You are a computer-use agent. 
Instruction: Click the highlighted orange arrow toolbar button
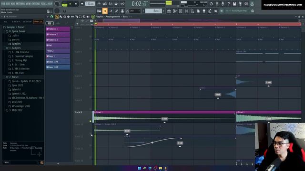[105, 11]
